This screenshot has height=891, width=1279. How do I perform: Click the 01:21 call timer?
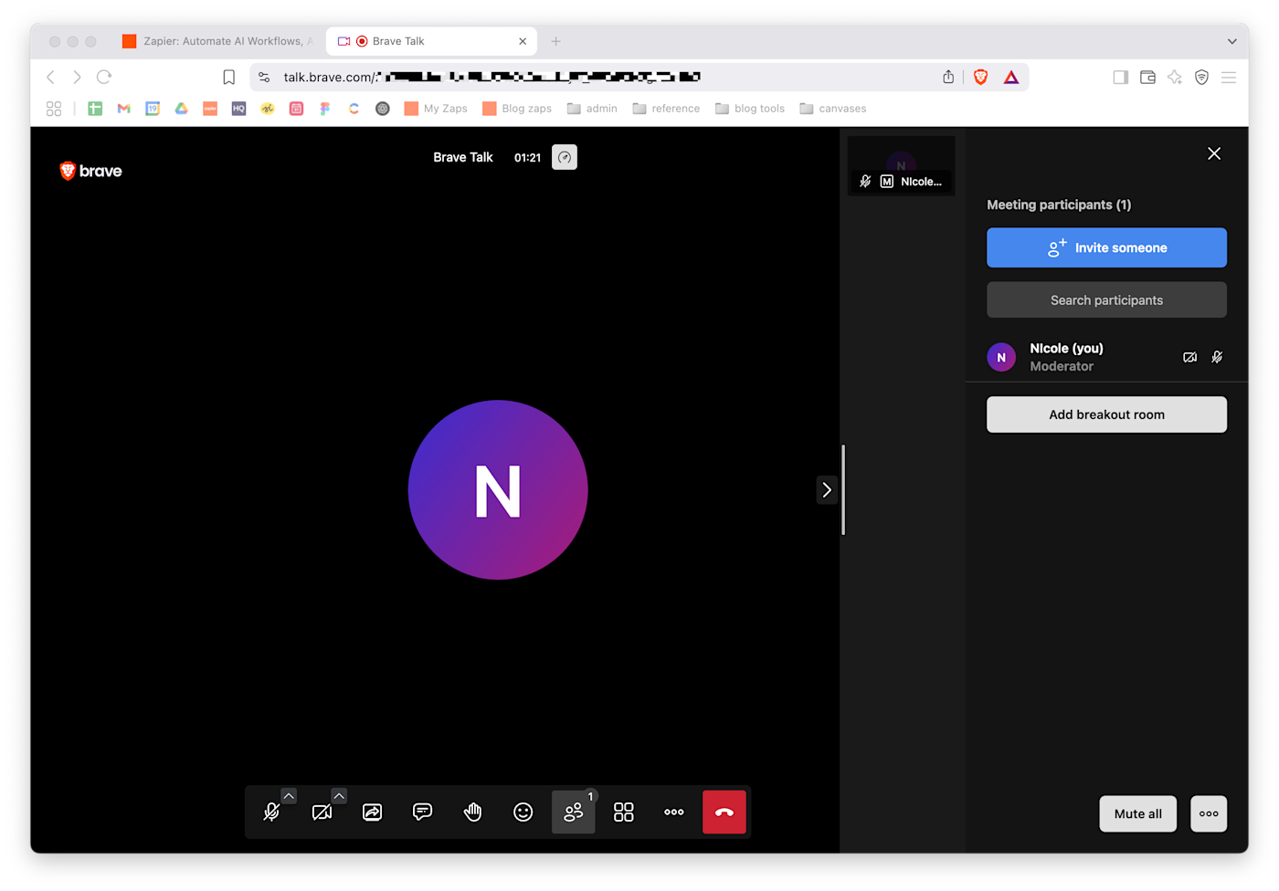(527, 158)
